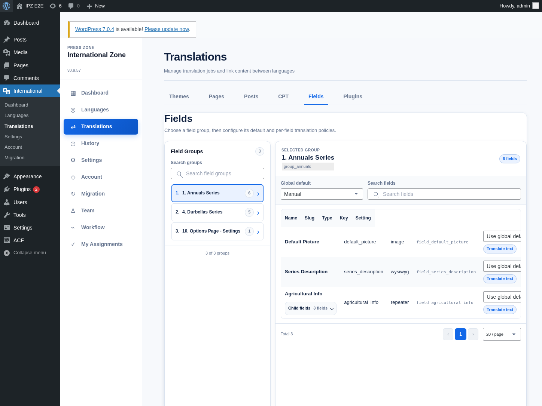Click the Workflow icon in plugin menu

(73, 228)
